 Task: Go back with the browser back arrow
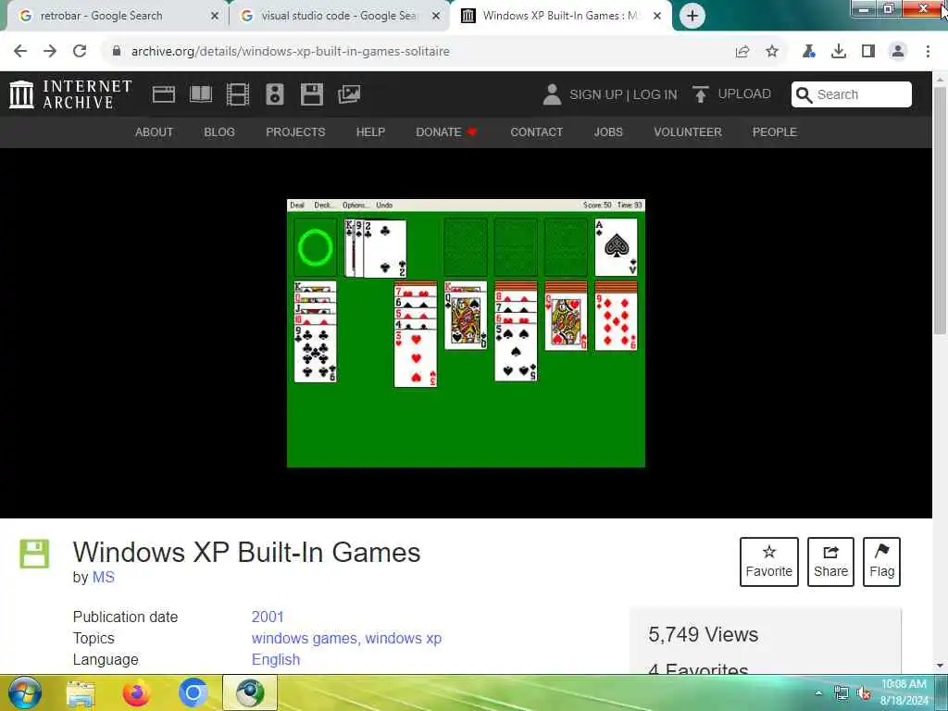tap(20, 52)
